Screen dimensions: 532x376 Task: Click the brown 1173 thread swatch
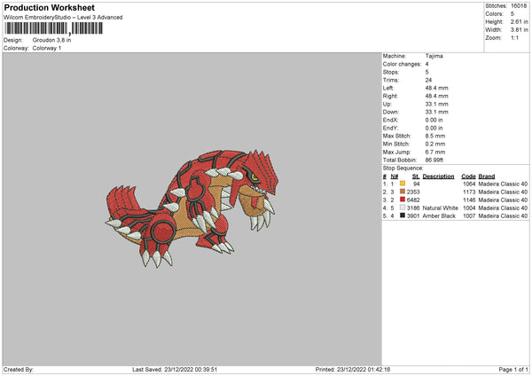403,192
